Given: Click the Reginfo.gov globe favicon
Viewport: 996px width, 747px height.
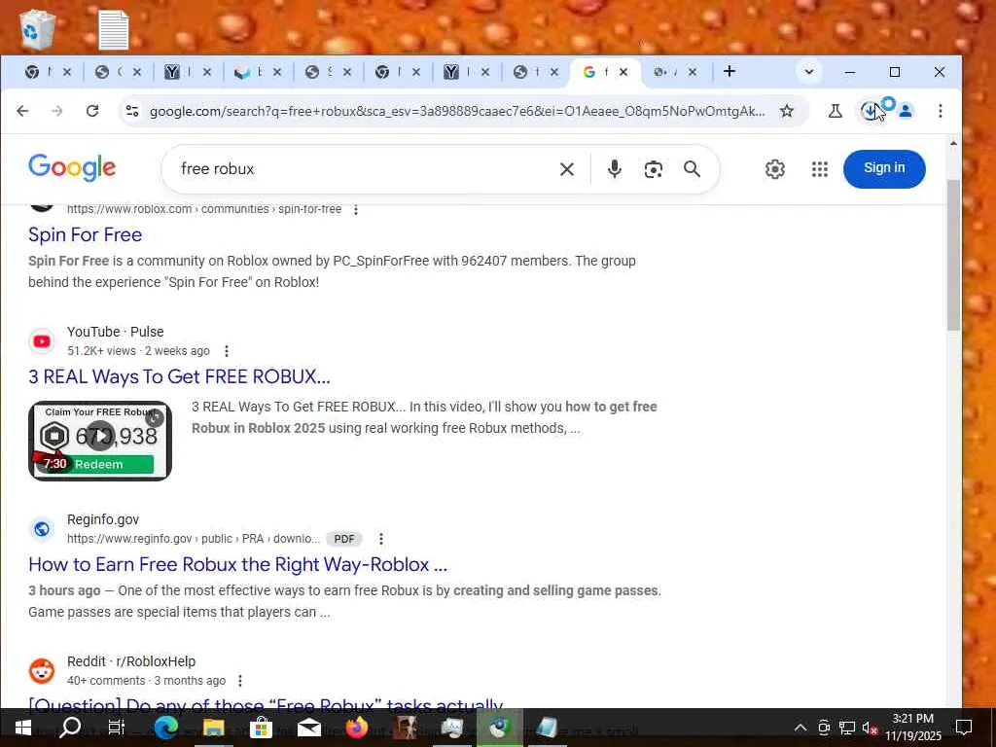Looking at the screenshot, I should tap(42, 528).
